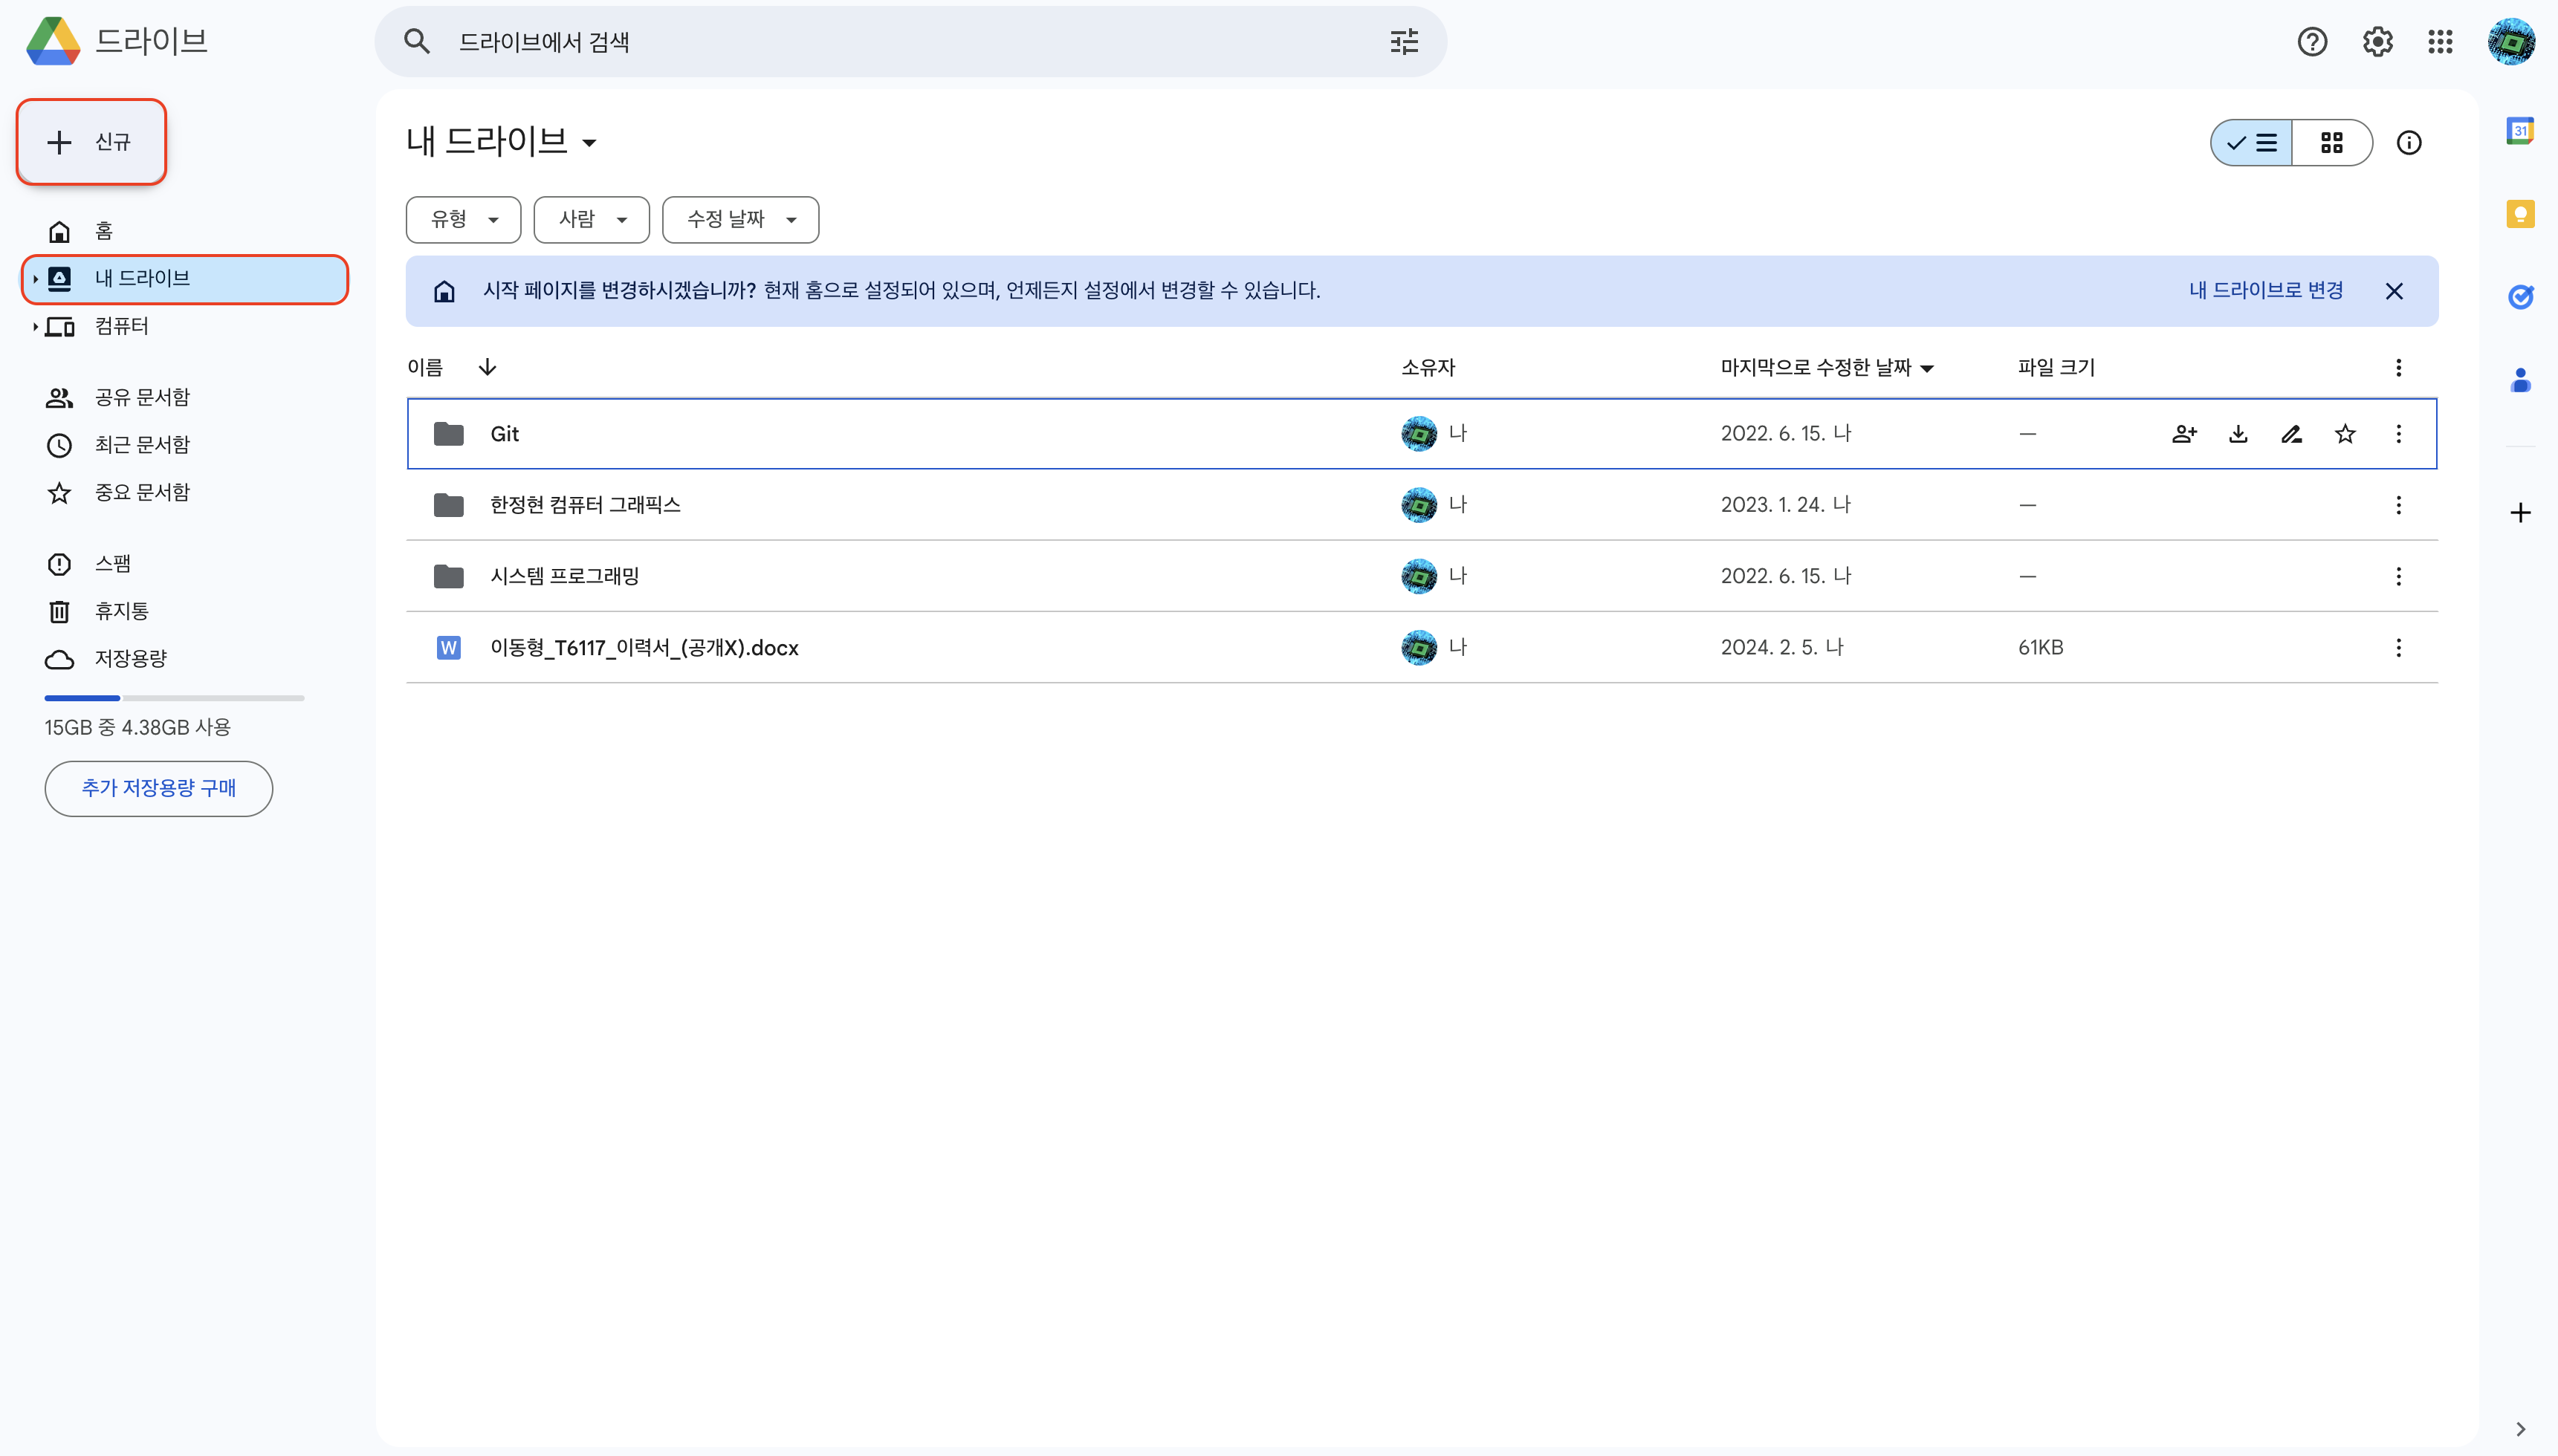Screen dimensions: 2558x1456
Task: Open advanced search options icon
Action: pos(1404,42)
